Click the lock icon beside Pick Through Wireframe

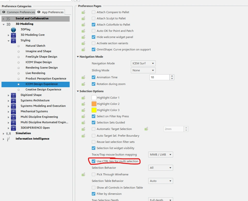[x=83, y=174]
